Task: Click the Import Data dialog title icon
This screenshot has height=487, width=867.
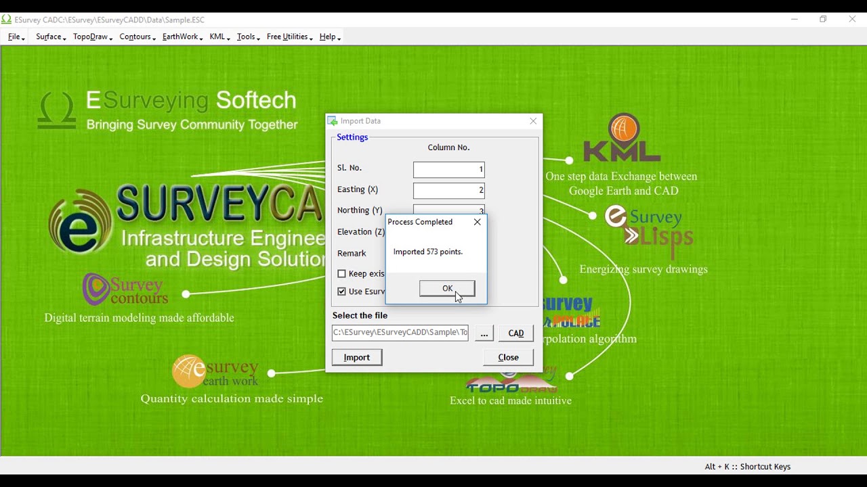Action: click(x=333, y=121)
